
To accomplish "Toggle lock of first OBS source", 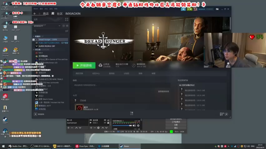I will point(108,120).
